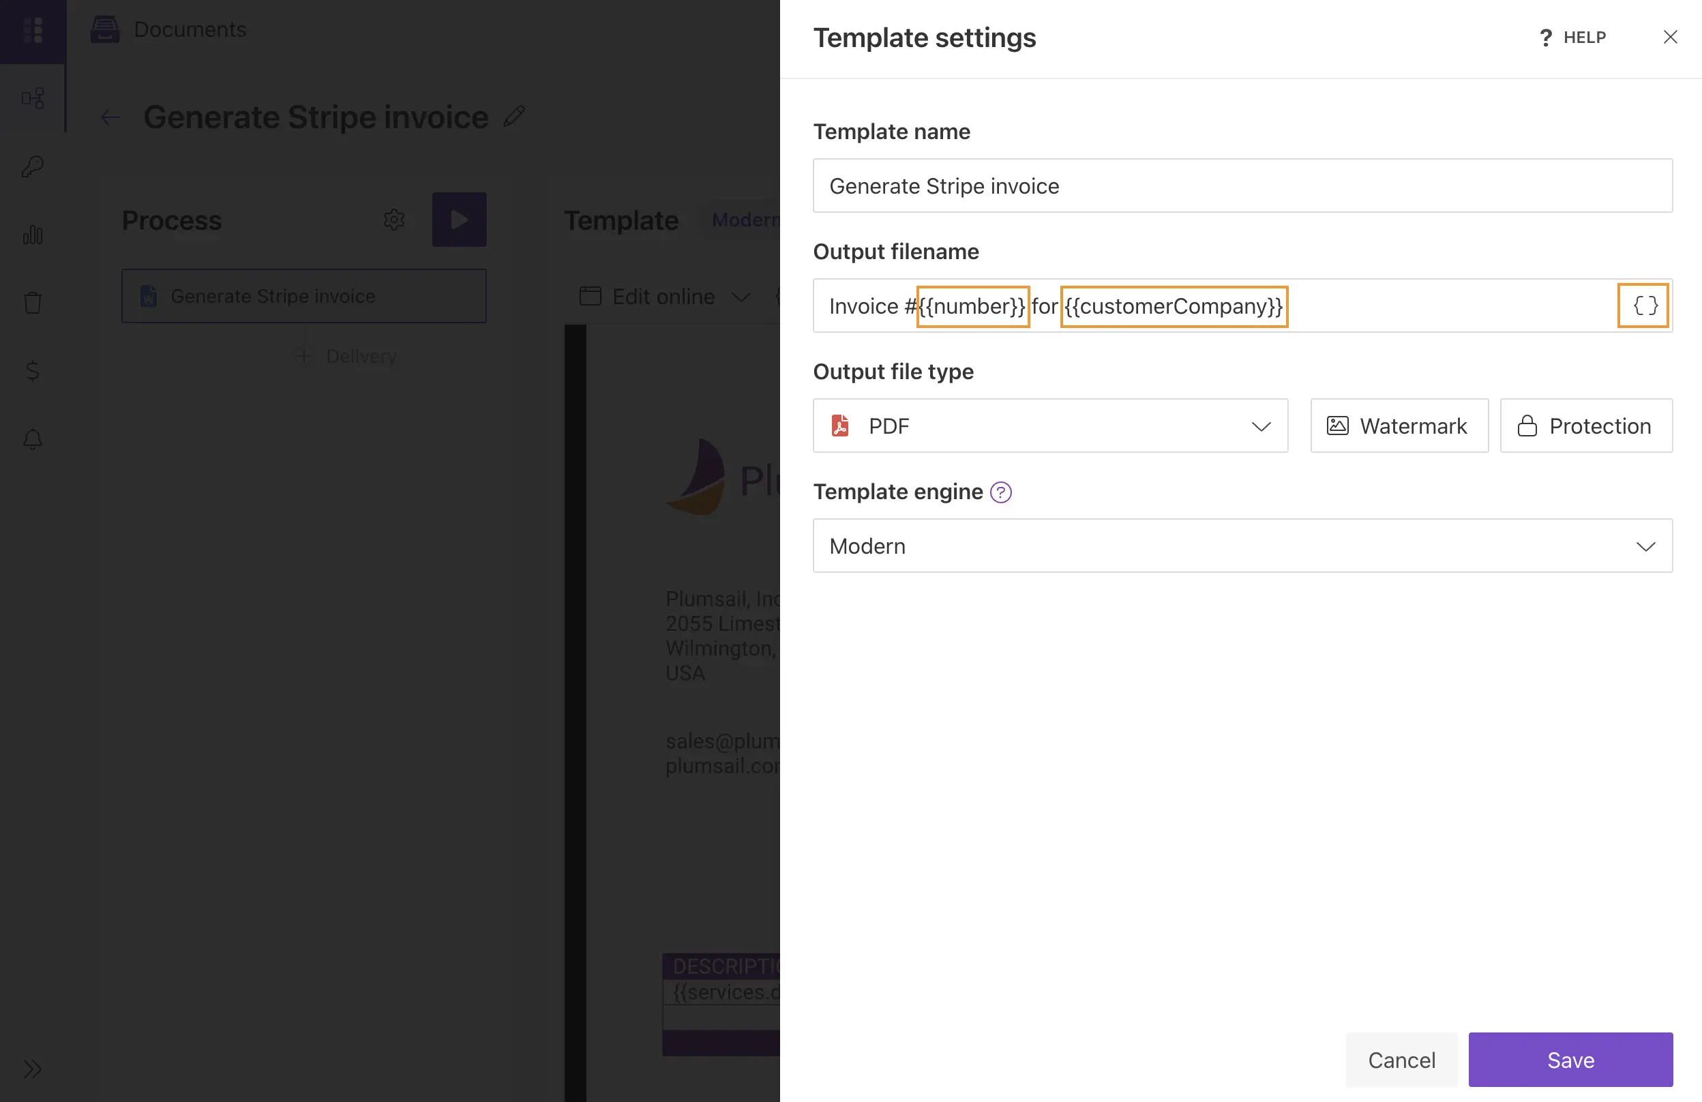The image size is (1702, 1102).
Task: Open Watermark settings
Action: [x=1399, y=426]
